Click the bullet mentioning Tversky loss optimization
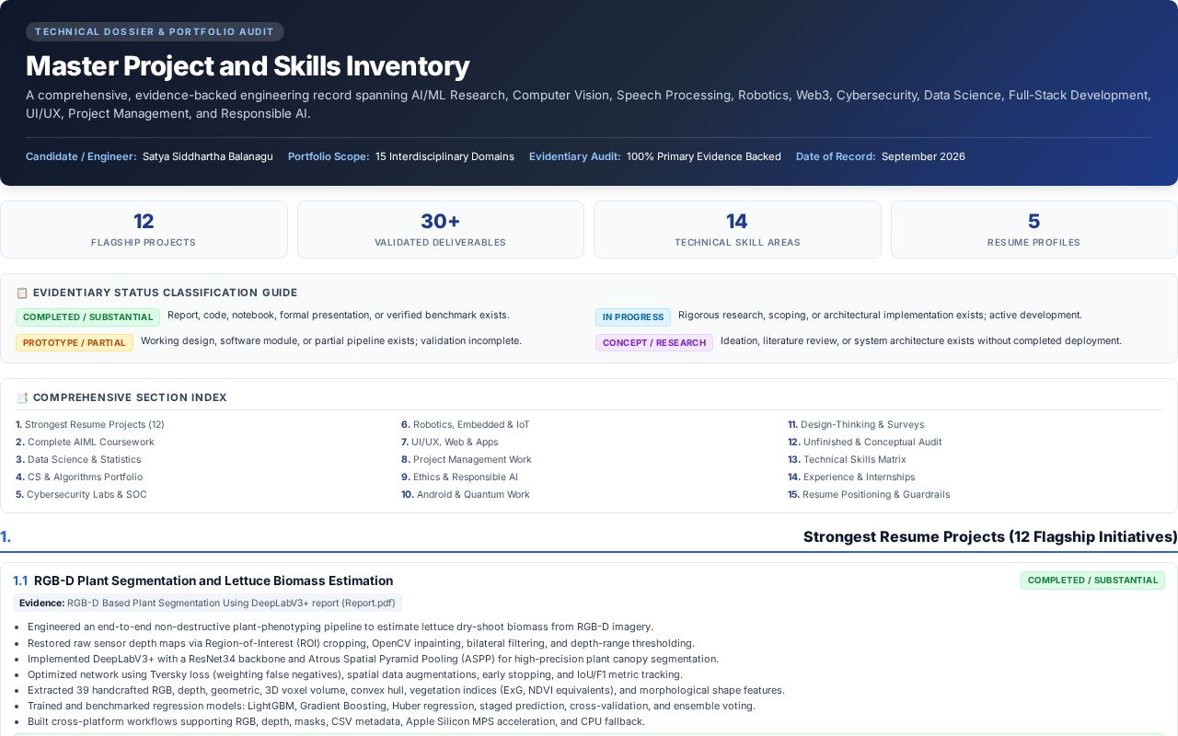Viewport: 1178px width, 736px height. coord(355,674)
